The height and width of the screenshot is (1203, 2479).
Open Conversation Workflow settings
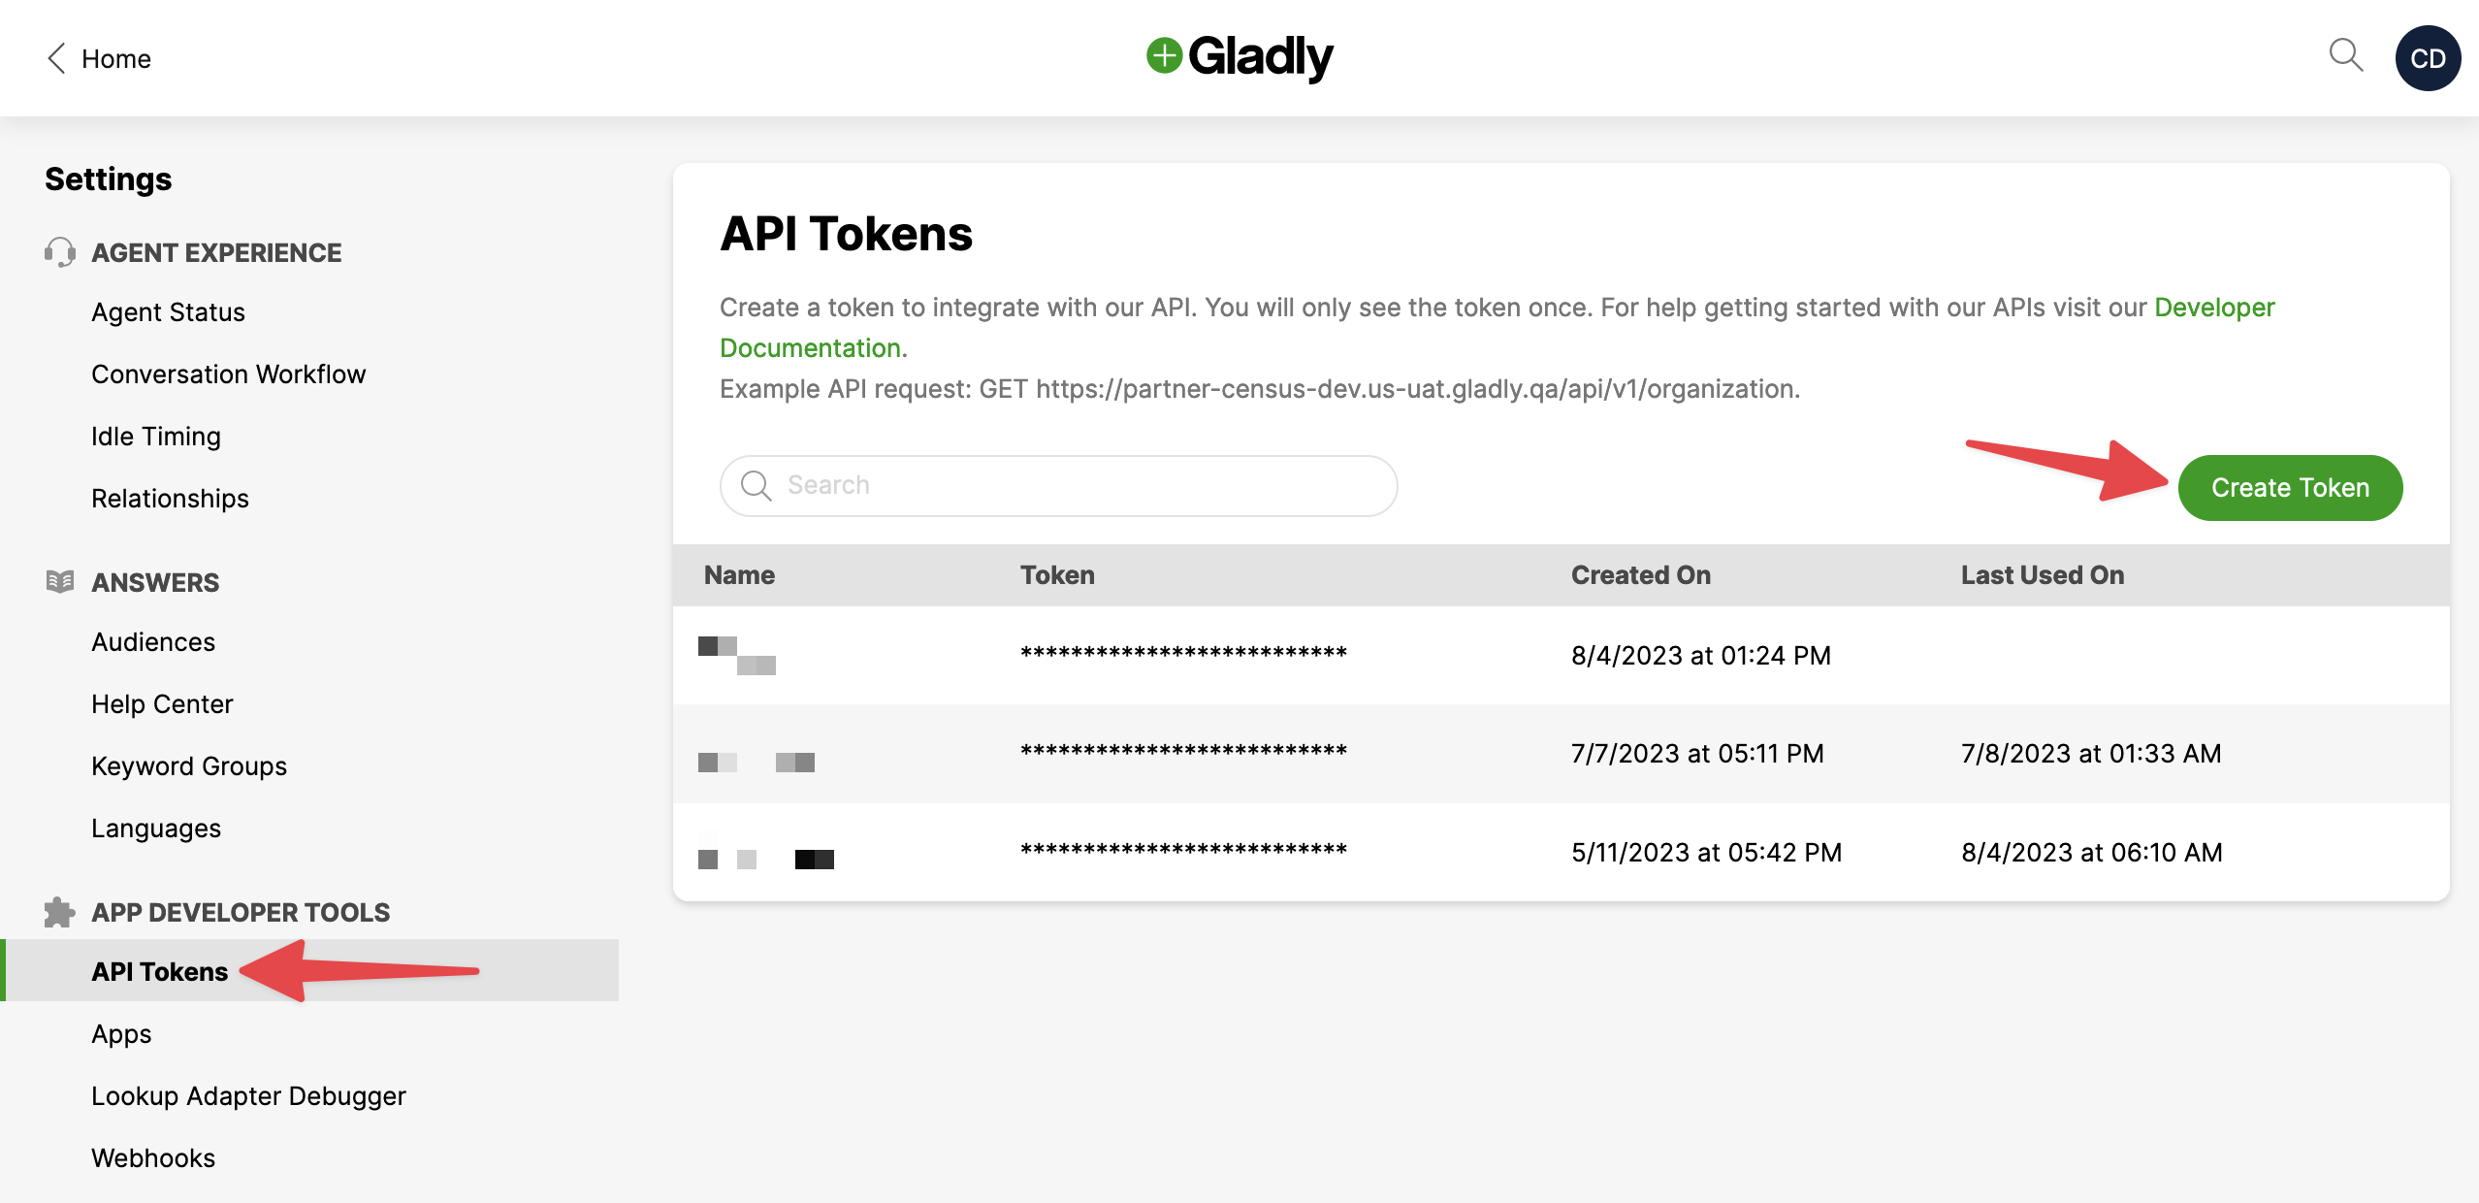click(x=228, y=374)
